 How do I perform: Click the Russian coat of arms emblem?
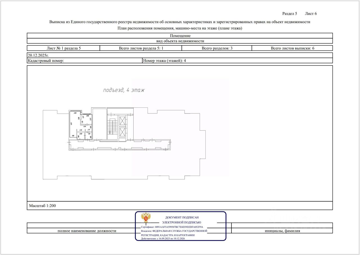[x=146, y=218]
